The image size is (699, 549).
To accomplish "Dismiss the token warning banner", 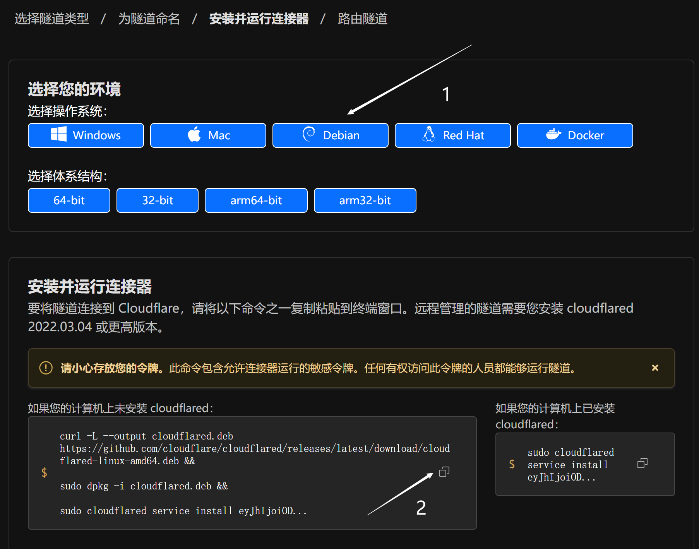I will click(x=655, y=368).
